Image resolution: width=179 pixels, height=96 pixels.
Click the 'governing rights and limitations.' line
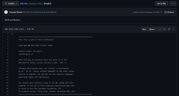tap(34, 77)
